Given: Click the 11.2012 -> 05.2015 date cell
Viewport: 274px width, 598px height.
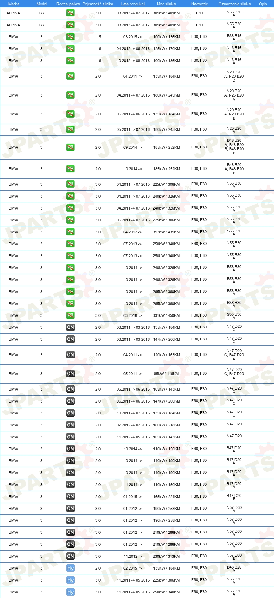Looking at the screenshot, I should (x=133, y=437).
